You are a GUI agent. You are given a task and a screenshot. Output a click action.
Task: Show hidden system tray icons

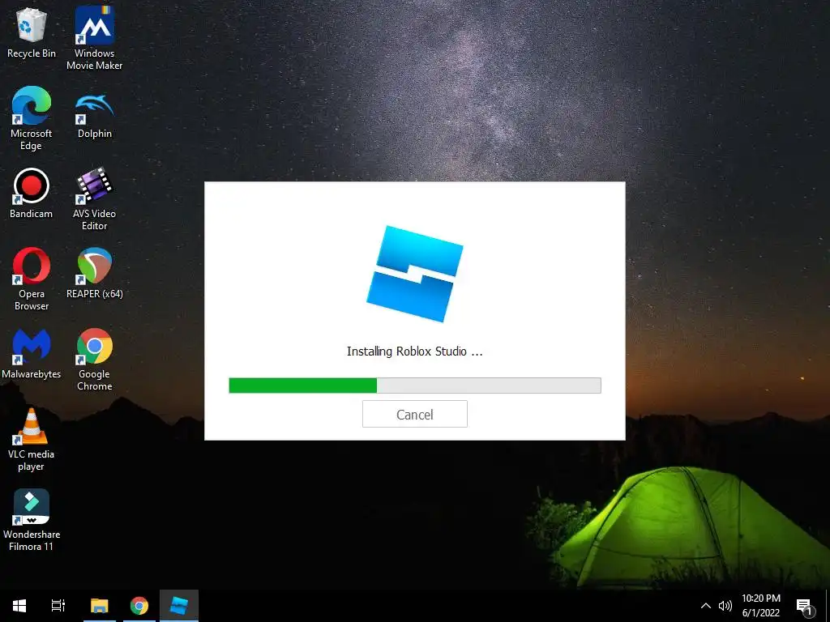click(706, 606)
